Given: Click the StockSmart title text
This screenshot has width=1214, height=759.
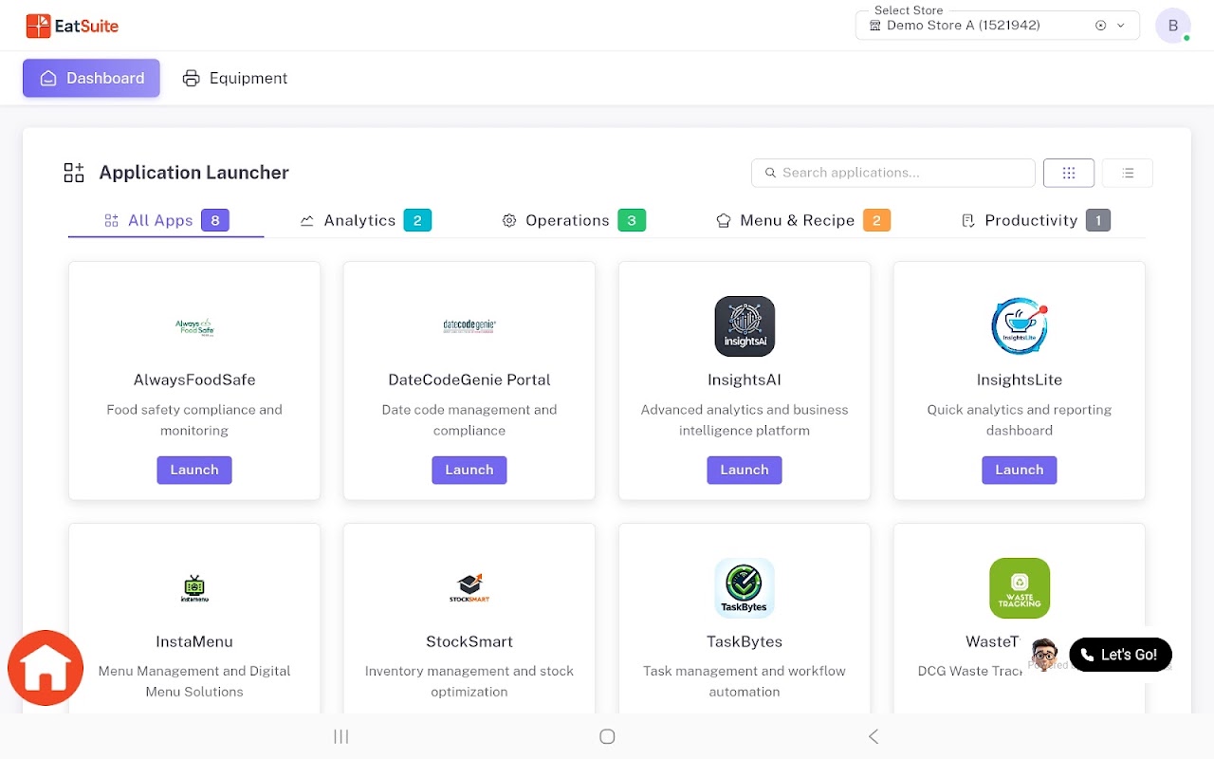Looking at the screenshot, I should pos(469,641).
